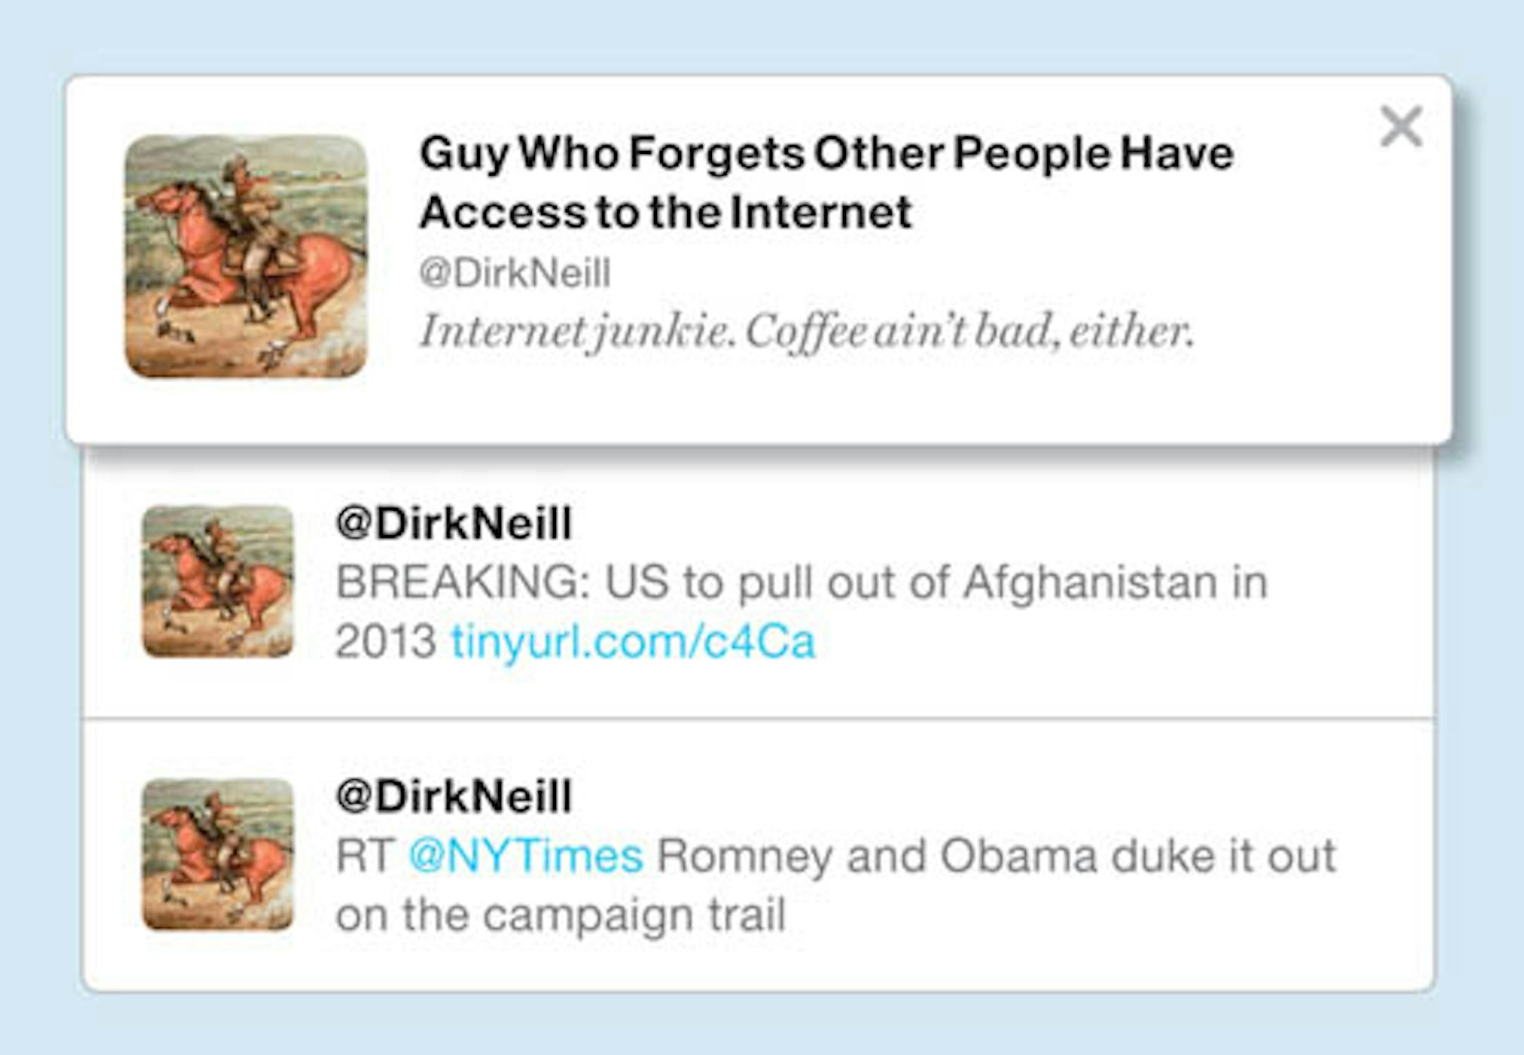
Task: Click 'Romney and Obama duke it out' text
Action: coord(996,856)
